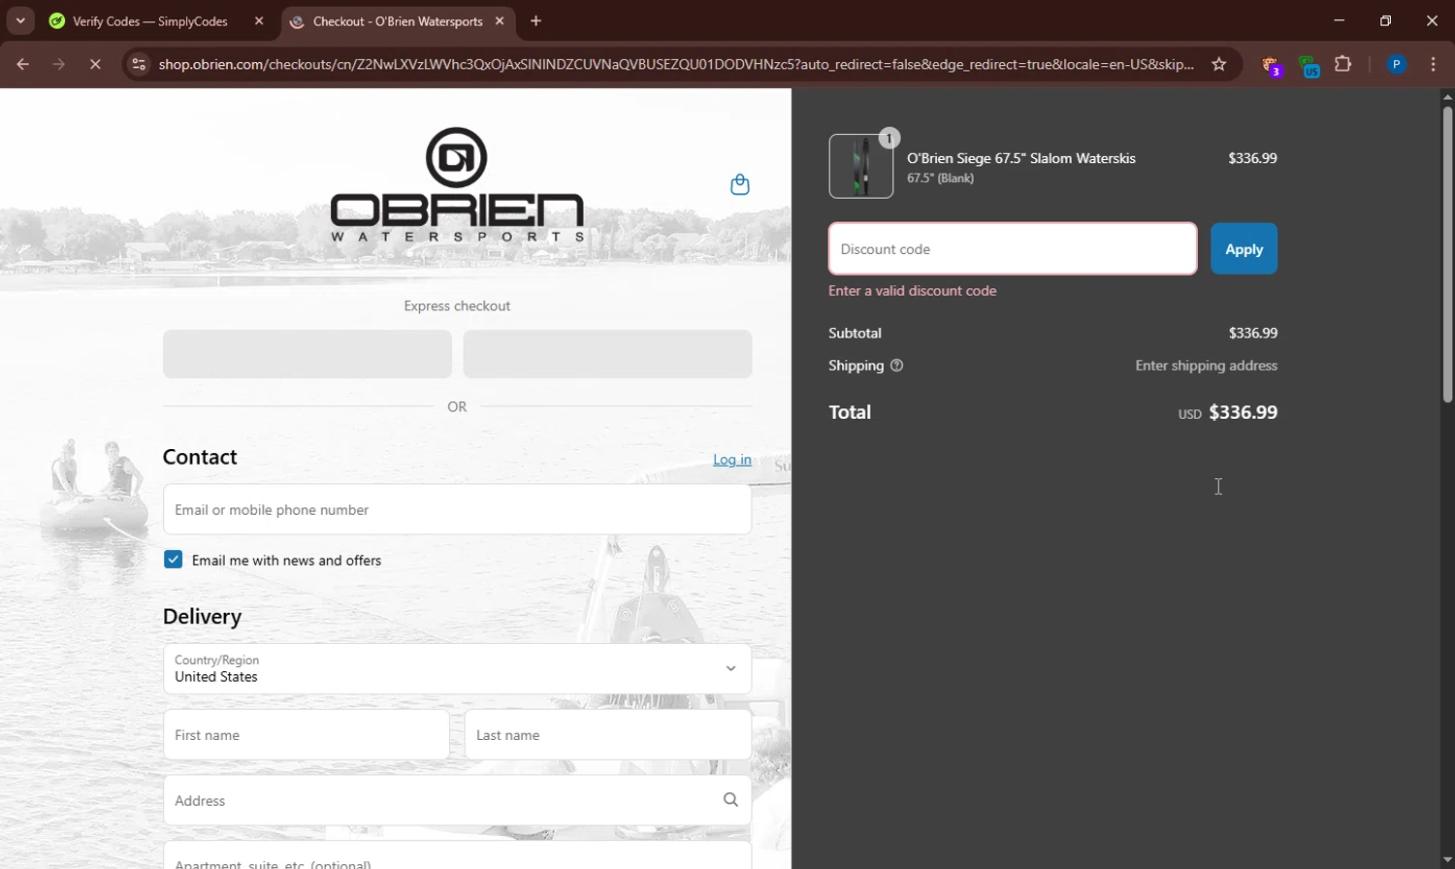Restore down the Chrome window
The width and height of the screenshot is (1455, 869).
(x=1386, y=20)
